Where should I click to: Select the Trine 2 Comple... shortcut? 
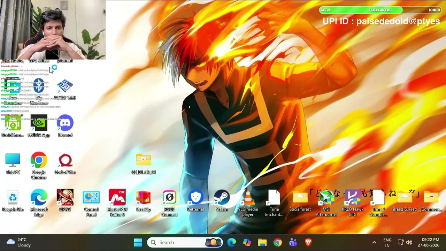tap(378, 203)
